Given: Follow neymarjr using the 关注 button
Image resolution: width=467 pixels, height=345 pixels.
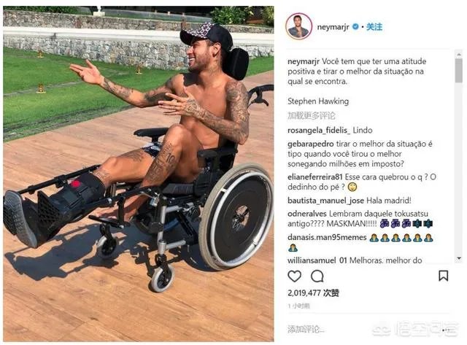Looking at the screenshot, I should click(374, 27).
